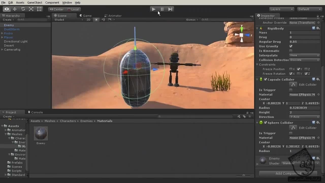
Task: Uncheck Use Gravity checkbox
Action: pyautogui.click(x=291, y=46)
